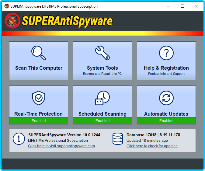The height and width of the screenshot is (171, 205).
Task: Visit superantispyware.com via link
Action: pos(61,146)
